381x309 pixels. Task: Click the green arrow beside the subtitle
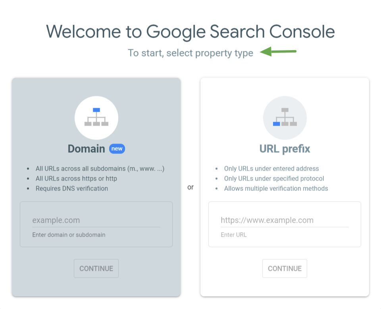click(x=278, y=52)
